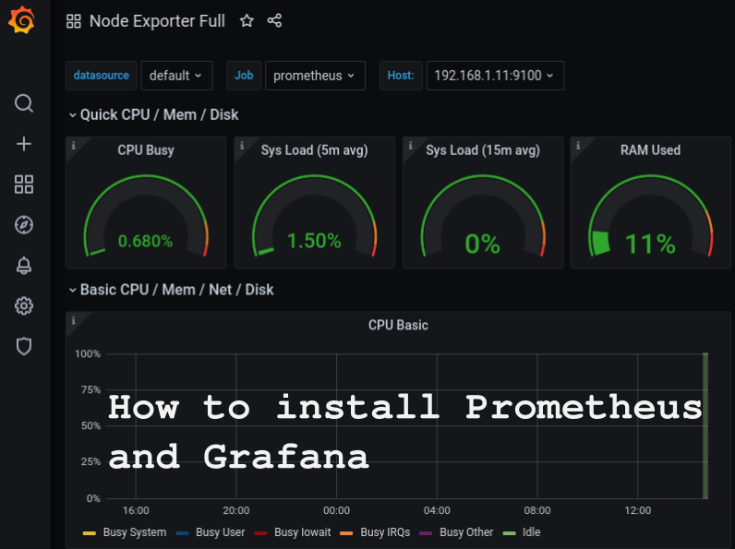Toggle Busy Iowait series in legend
This screenshot has width=735, height=549.
[x=302, y=532]
